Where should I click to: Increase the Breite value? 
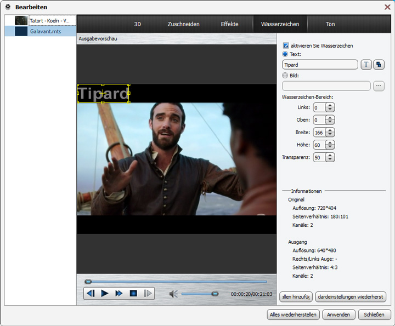tap(330, 130)
